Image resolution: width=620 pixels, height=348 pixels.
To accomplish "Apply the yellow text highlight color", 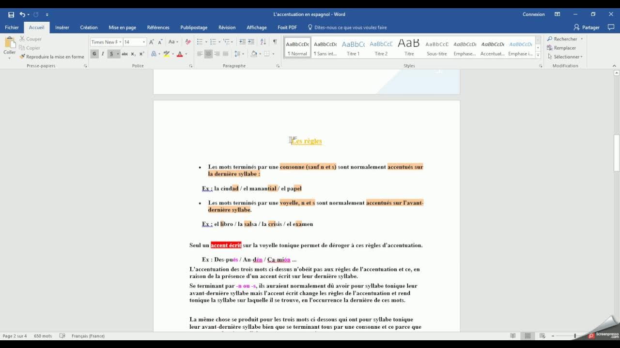I will coord(166,54).
